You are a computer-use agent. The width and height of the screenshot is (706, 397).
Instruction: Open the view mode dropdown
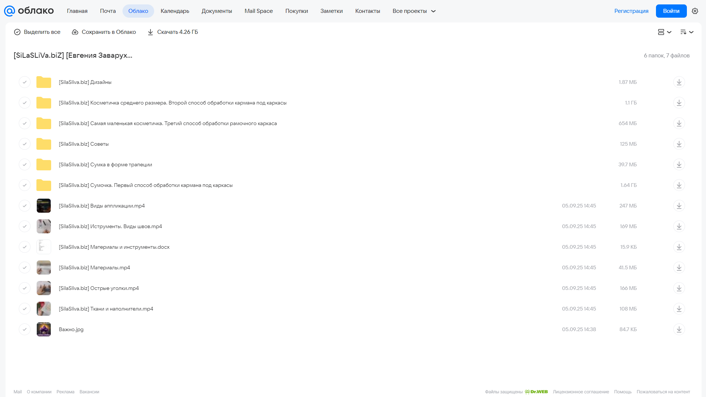pyautogui.click(x=664, y=32)
